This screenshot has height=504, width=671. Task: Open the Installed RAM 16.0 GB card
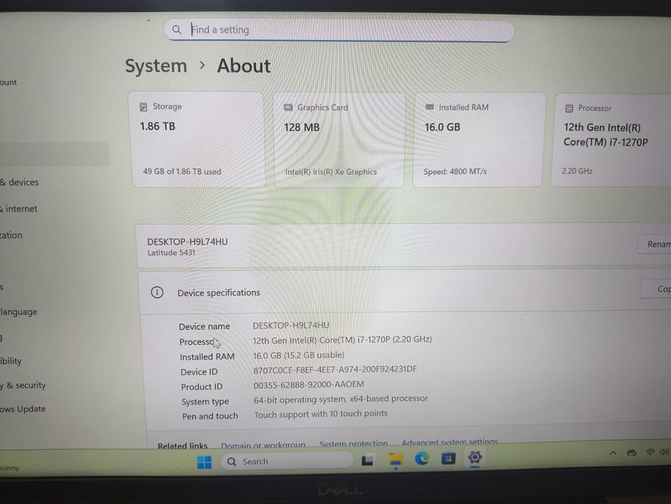click(x=479, y=140)
